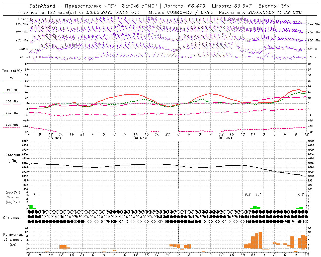This screenshot has width=321, height=257.
Task: Click the precipitation total "1.1"
Action: 258,194
